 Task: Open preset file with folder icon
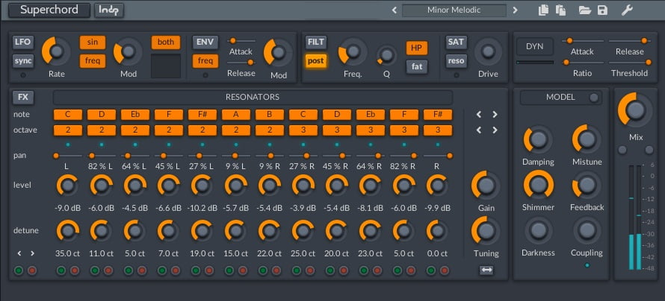point(585,10)
